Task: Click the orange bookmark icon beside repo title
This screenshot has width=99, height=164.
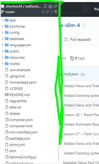Action: click(84, 25)
